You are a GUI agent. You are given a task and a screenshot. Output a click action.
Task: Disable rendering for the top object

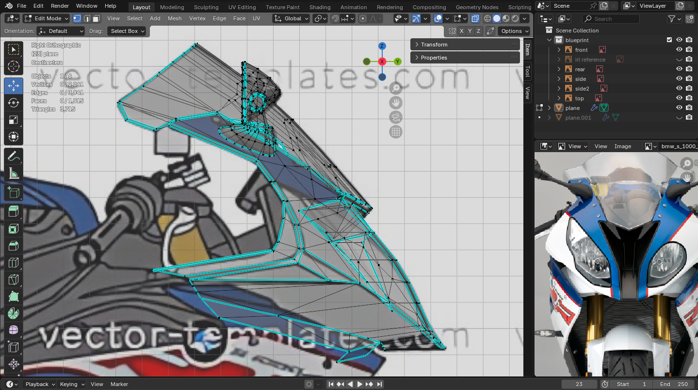(689, 98)
